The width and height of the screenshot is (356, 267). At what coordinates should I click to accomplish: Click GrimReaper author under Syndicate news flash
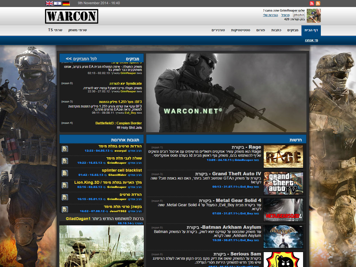coord(128,91)
